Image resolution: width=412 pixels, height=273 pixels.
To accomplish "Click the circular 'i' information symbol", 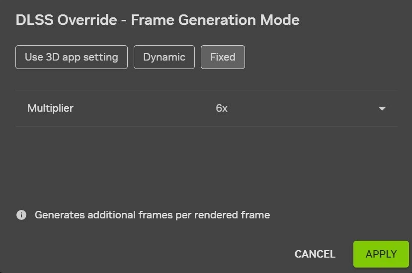I will tap(21, 215).
